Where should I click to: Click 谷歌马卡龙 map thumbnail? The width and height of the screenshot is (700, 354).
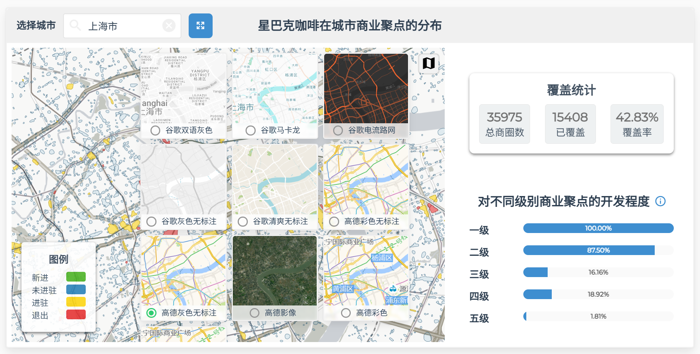click(x=275, y=88)
